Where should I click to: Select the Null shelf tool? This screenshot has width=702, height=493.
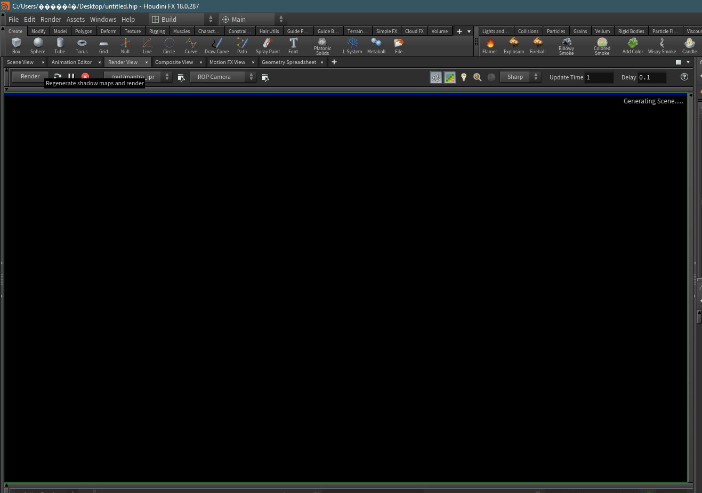tap(125, 45)
